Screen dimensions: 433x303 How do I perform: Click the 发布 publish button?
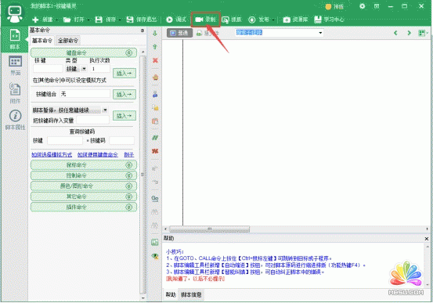[258, 20]
